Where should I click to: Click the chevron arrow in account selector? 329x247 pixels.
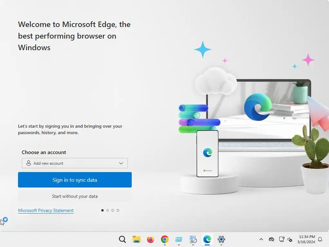[x=121, y=163]
